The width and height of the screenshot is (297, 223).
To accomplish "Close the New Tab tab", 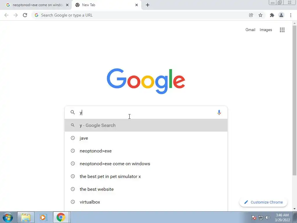I will click(x=137, y=5).
